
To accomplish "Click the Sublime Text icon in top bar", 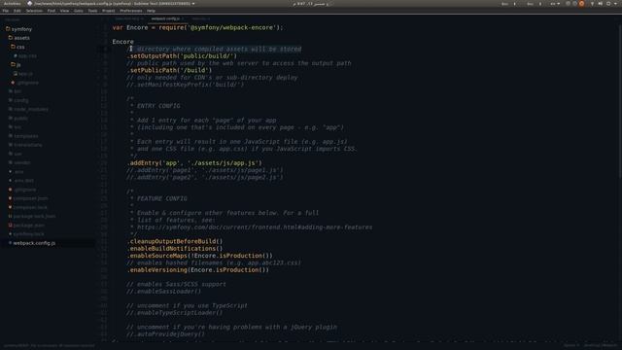I will (29, 4).
